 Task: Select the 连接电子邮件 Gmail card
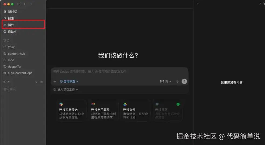pos(104,110)
